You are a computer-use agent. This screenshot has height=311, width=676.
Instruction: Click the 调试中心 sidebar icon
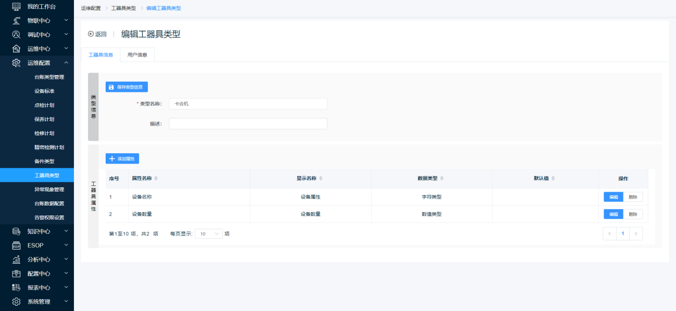point(16,34)
